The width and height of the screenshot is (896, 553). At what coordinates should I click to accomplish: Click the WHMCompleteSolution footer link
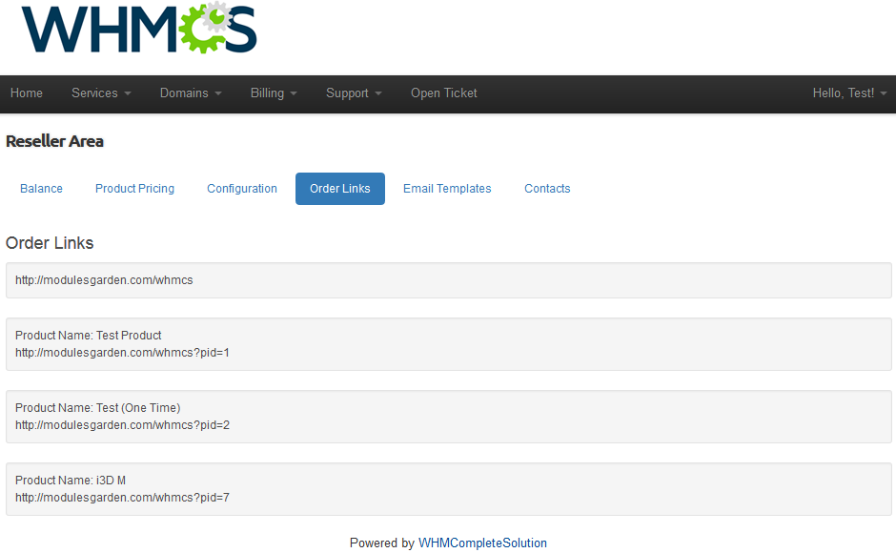482,543
